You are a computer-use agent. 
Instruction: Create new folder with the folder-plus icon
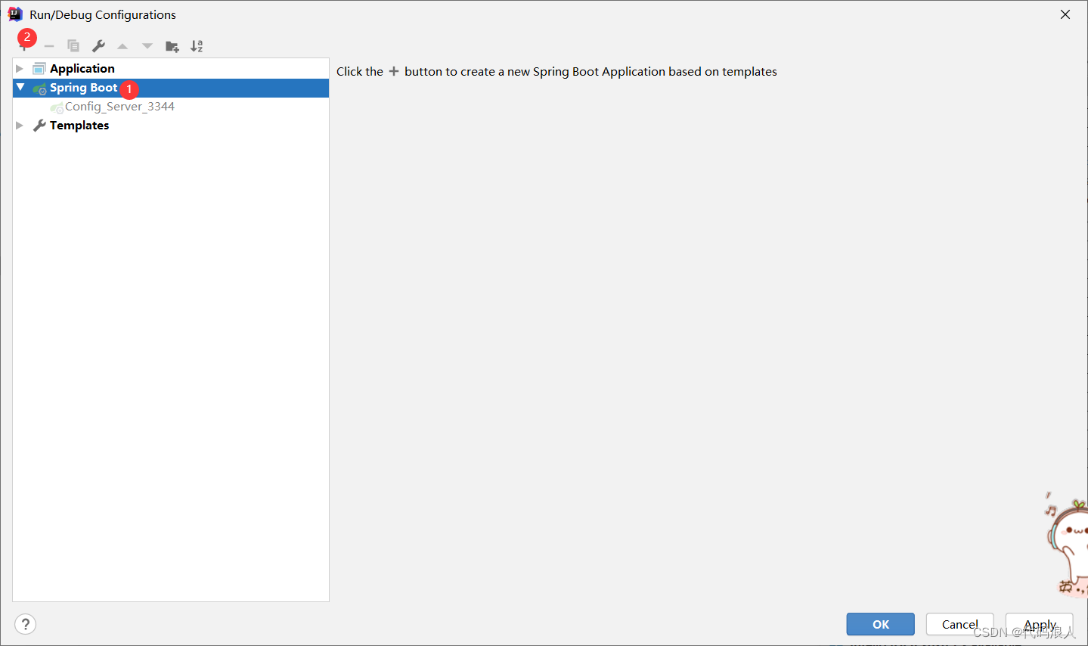[x=172, y=46]
